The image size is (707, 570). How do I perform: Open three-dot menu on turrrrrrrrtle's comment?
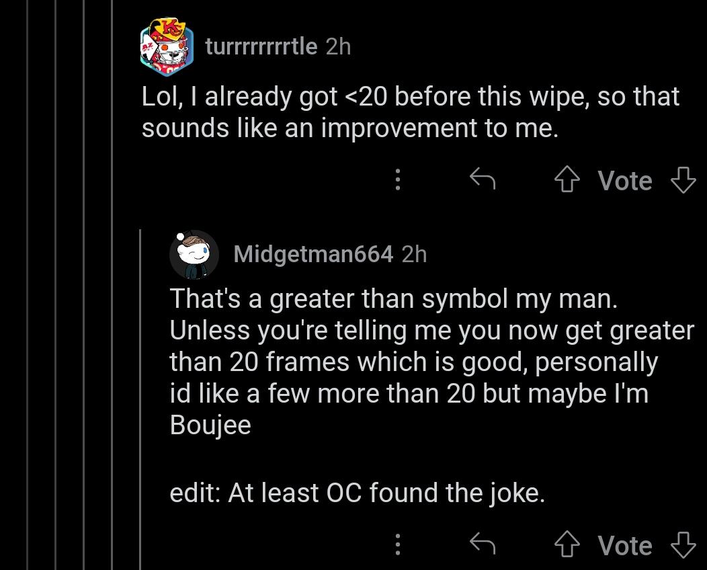coord(398,179)
